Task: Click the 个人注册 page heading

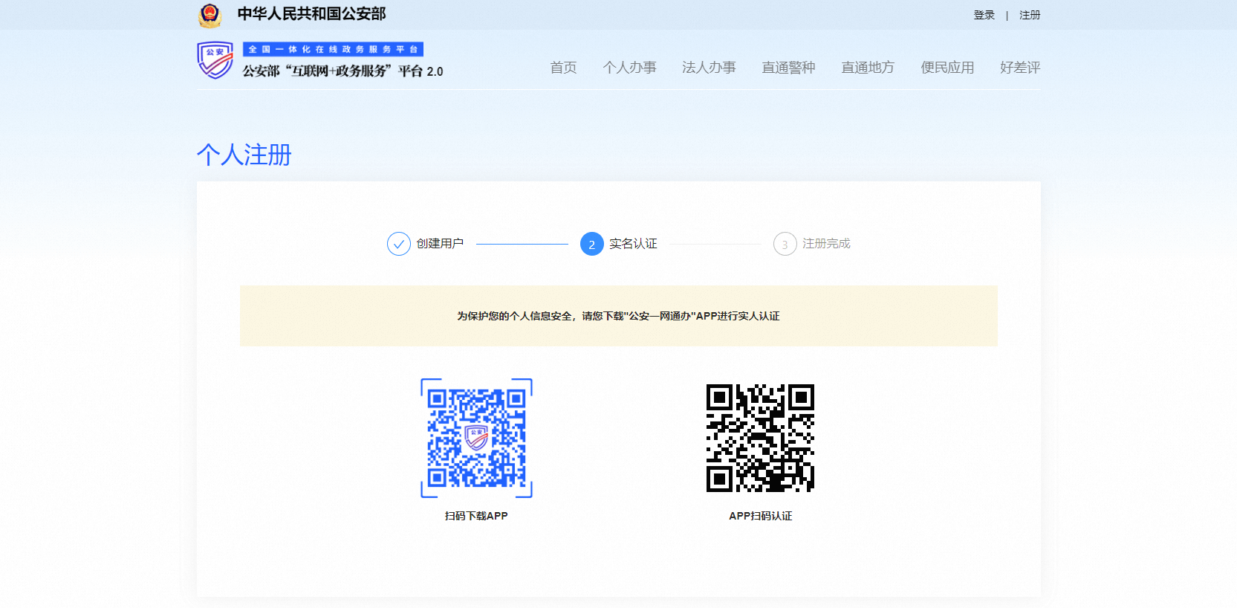Action: pos(244,155)
